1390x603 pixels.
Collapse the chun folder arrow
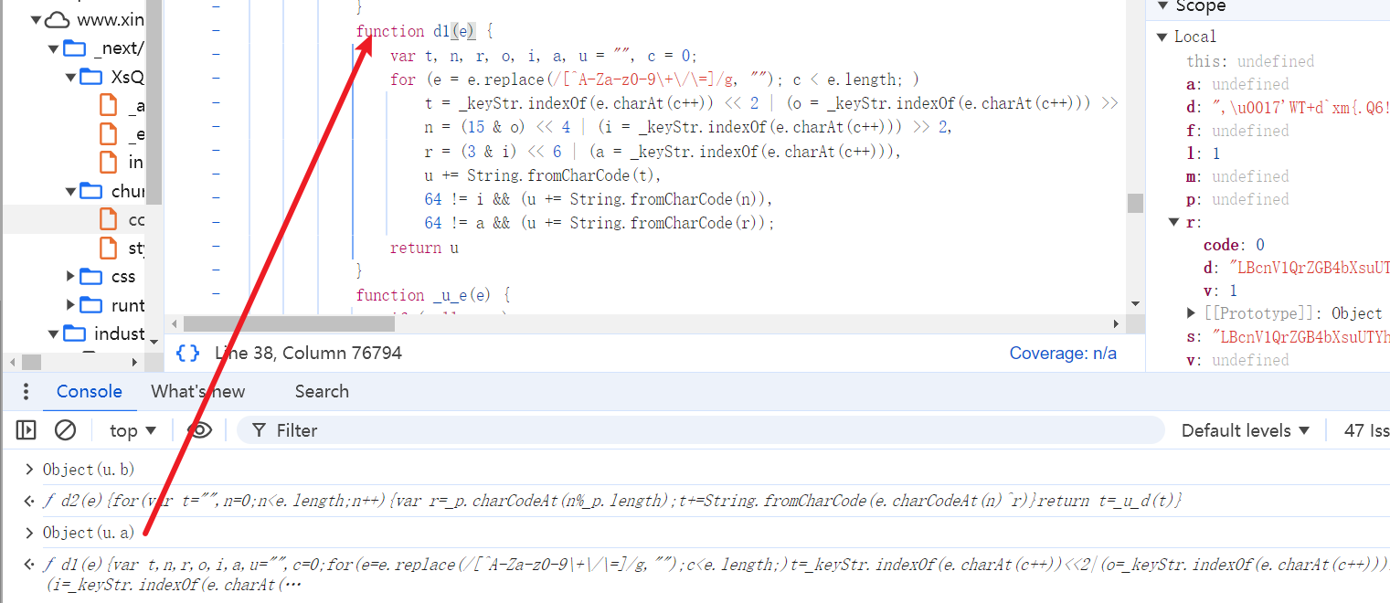tap(70, 191)
